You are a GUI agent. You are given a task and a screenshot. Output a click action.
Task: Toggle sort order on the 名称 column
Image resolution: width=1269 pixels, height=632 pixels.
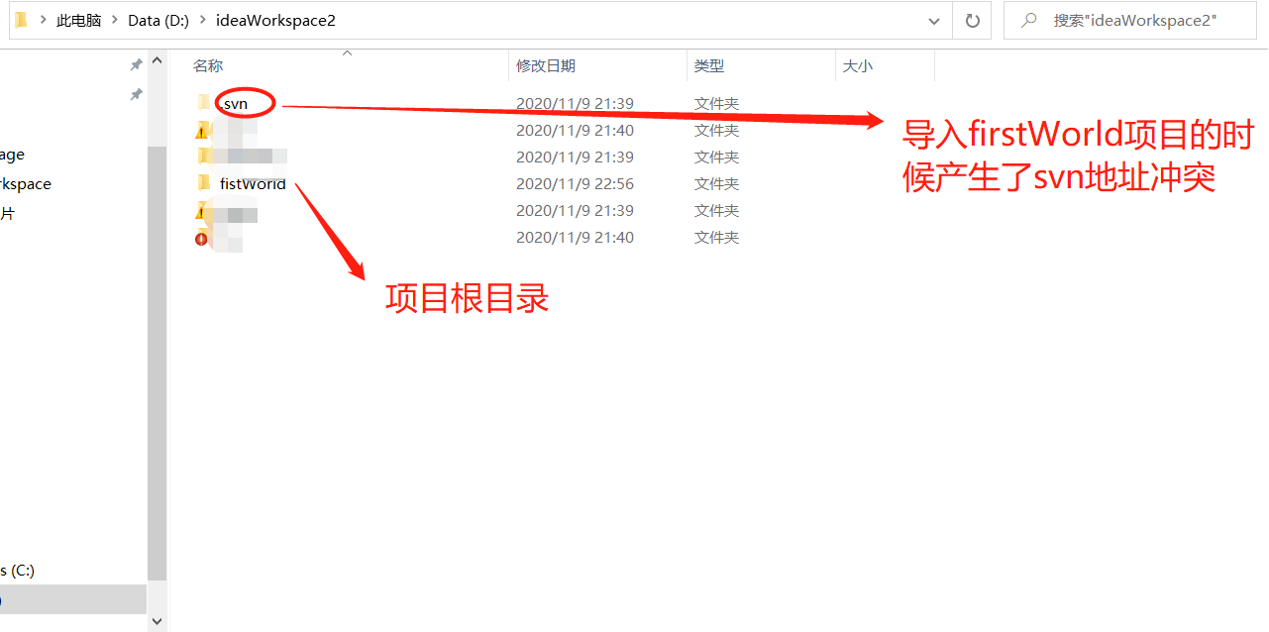click(208, 65)
